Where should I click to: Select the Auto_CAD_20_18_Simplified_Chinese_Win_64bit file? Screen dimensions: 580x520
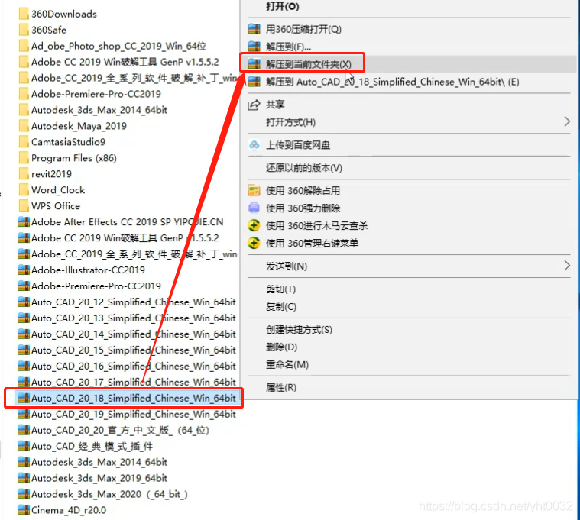tap(133, 399)
